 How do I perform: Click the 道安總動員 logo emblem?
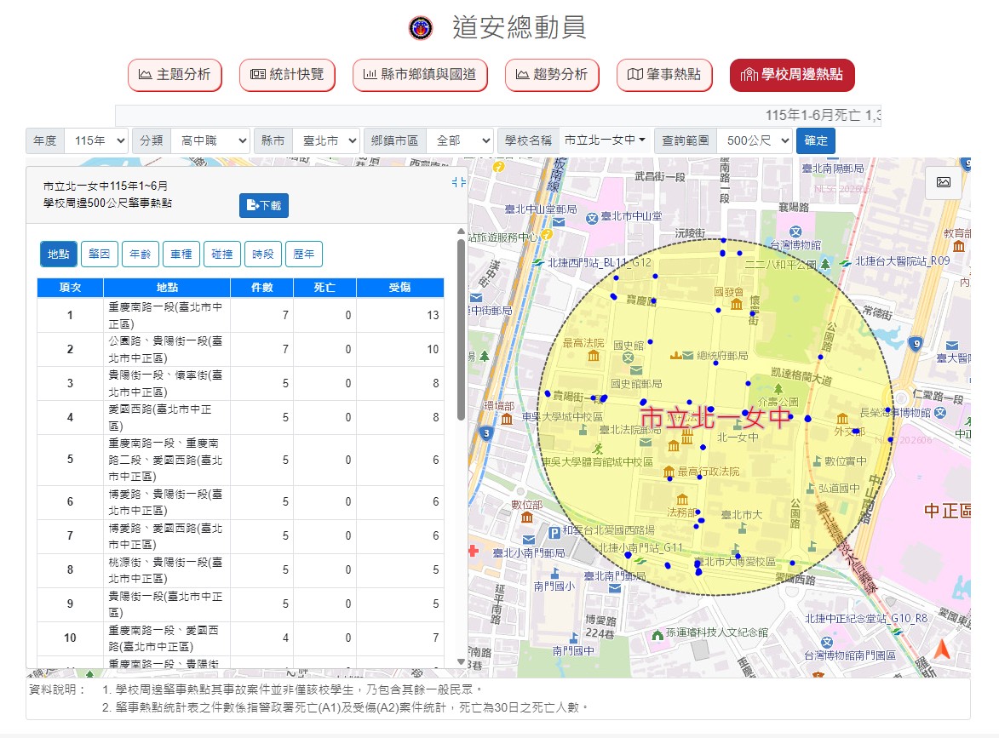(x=421, y=27)
